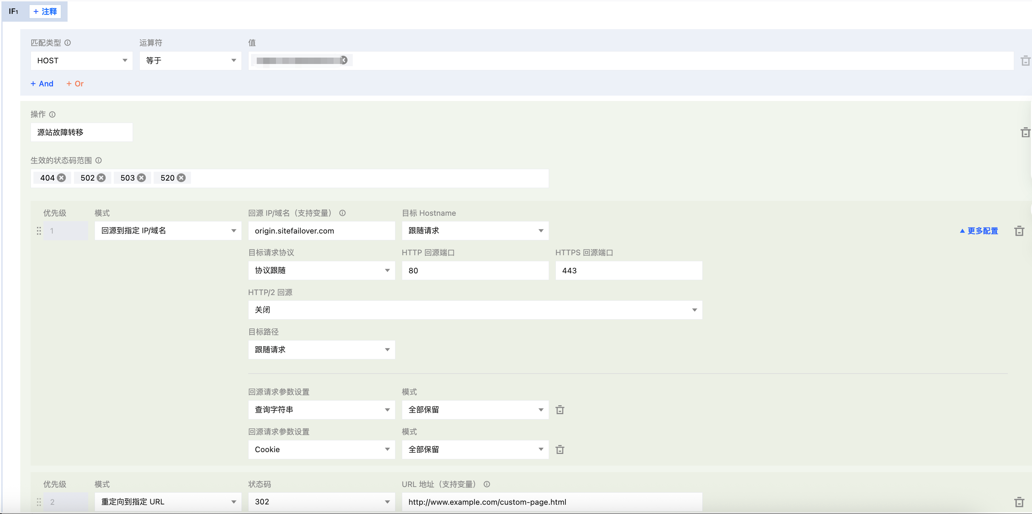1032x514 pixels.
Task: Open the 重定向到指定 URL mode dropdown
Action: [x=168, y=502]
